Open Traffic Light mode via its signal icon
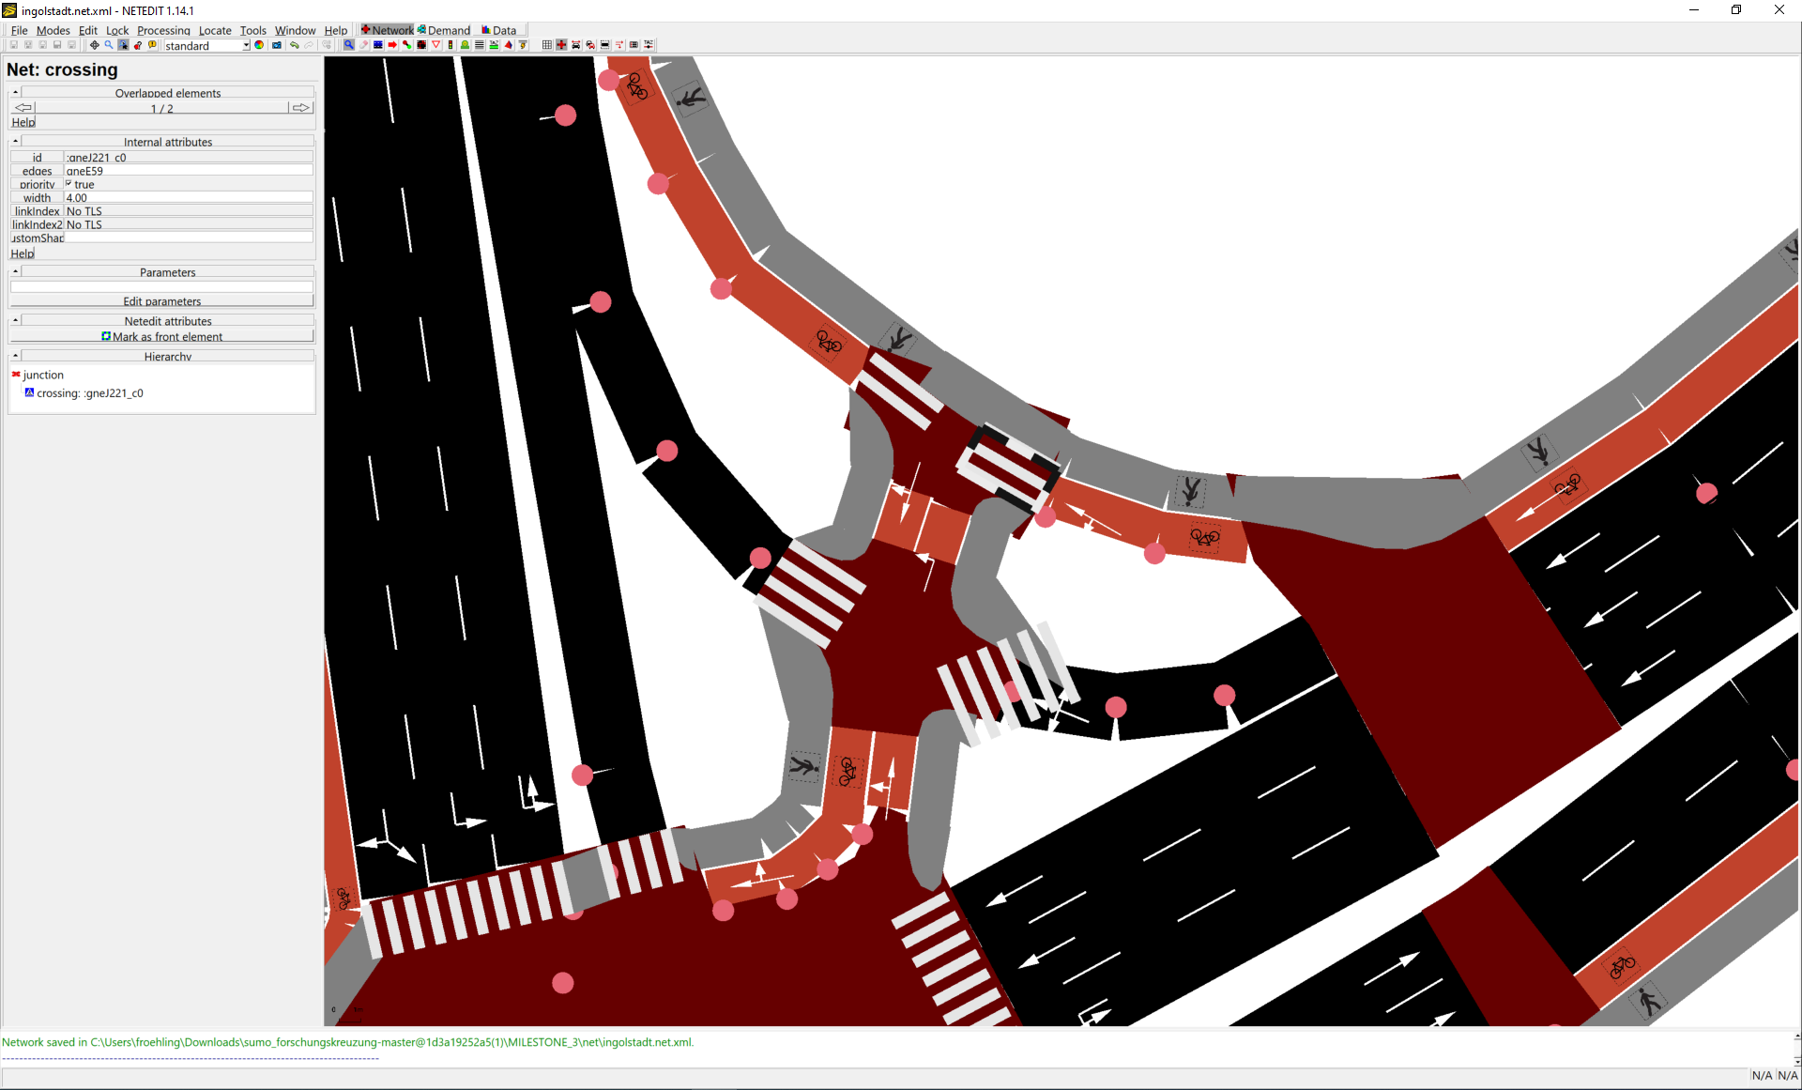The image size is (1802, 1090). (x=450, y=44)
